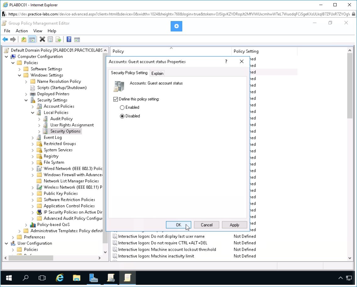Screen dimensions: 357x287
Task: Select 'Interactive logon: Do not display last user name'
Action: 161,236
